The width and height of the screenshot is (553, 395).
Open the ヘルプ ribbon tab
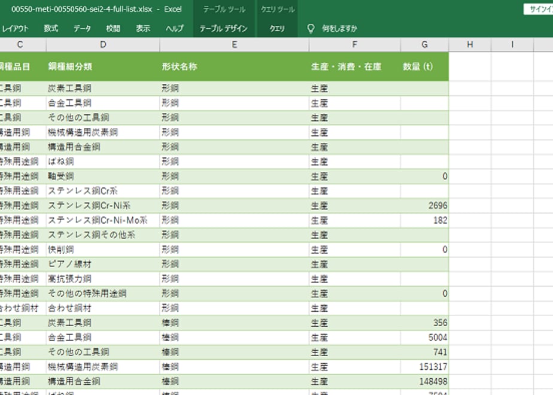[x=175, y=29]
